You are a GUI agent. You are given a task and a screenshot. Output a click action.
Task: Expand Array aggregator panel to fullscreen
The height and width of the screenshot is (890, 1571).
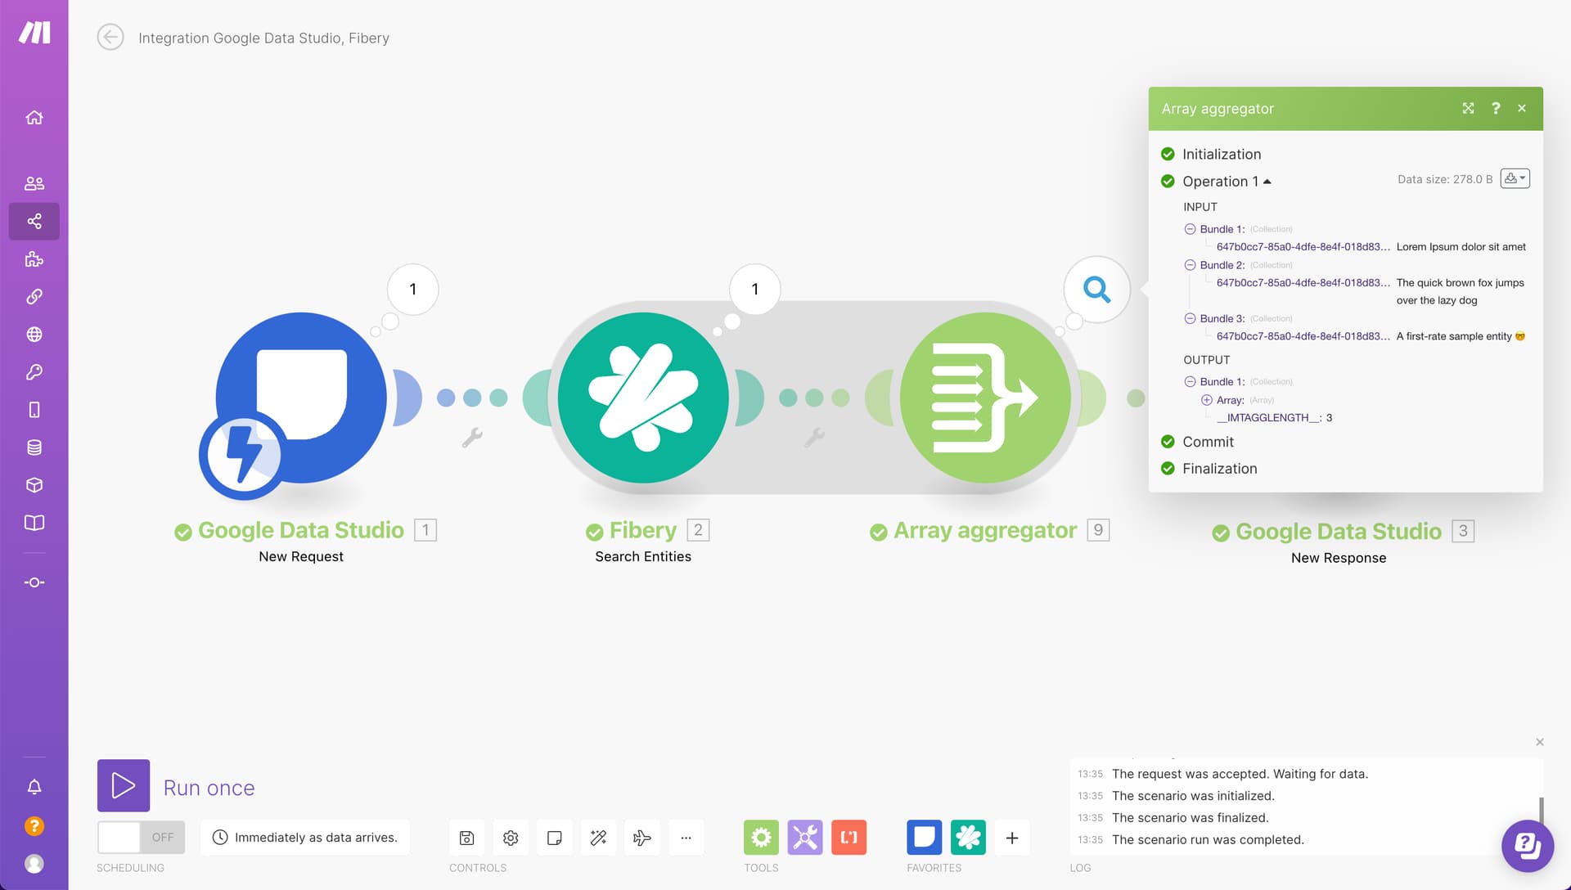pyautogui.click(x=1468, y=108)
